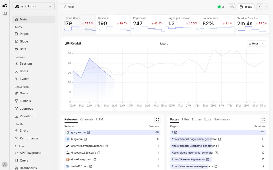Select the Pageviews metric card

click(x=148, y=24)
